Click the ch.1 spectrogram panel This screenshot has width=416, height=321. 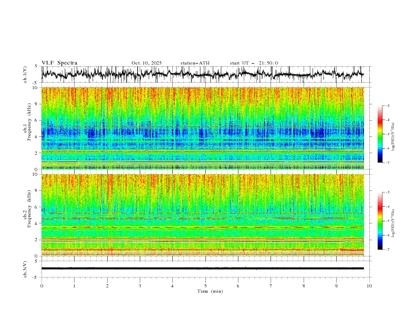click(x=202, y=128)
